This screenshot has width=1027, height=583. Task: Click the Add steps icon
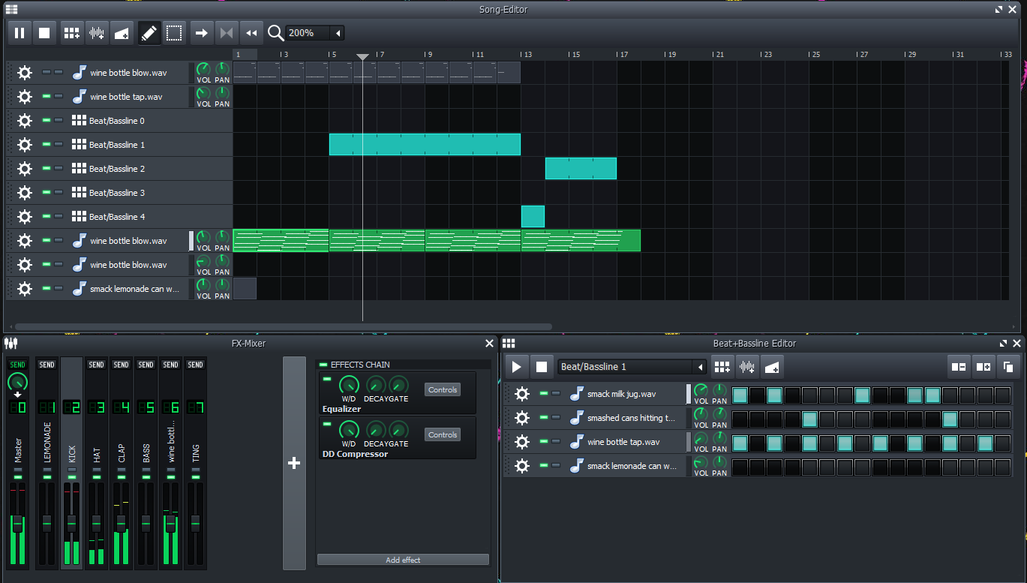click(983, 367)
